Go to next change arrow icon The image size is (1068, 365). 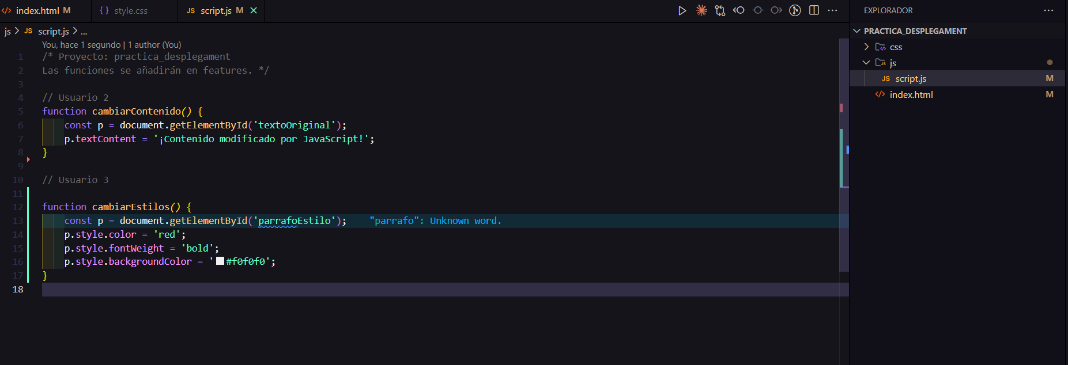[x=776, y=10]
